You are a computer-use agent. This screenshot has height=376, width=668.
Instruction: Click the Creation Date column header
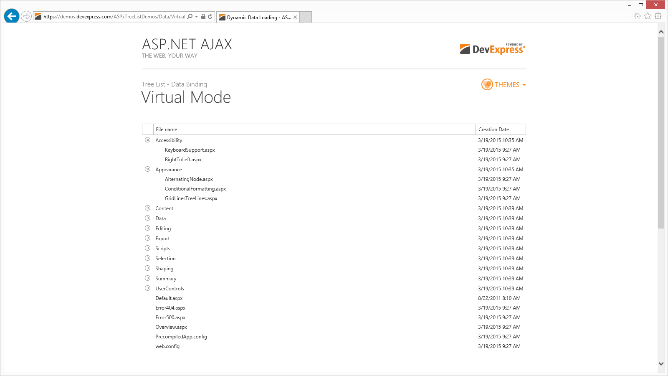501,130
